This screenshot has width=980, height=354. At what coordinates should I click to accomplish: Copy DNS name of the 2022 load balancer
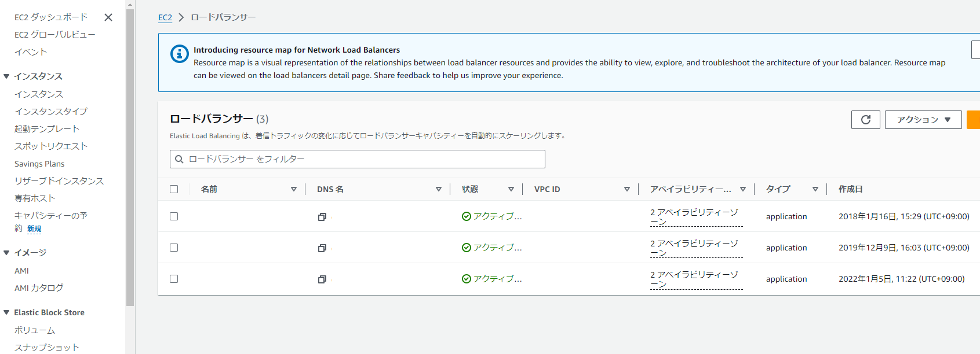coord(322,279)
